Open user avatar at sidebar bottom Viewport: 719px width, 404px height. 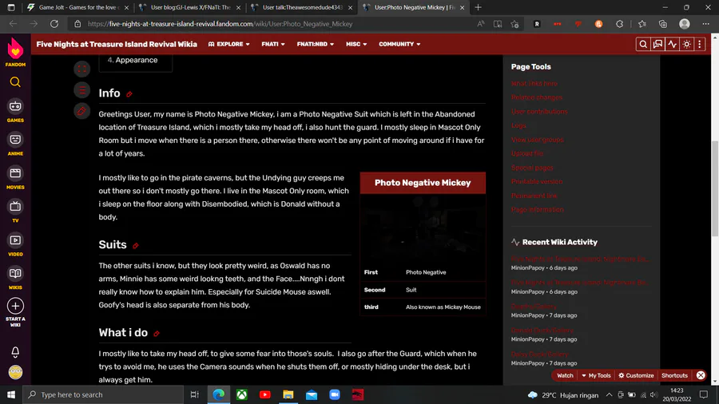[x=15, y=372]
